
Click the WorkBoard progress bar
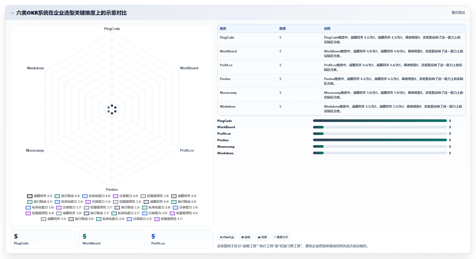click(380, 127)
